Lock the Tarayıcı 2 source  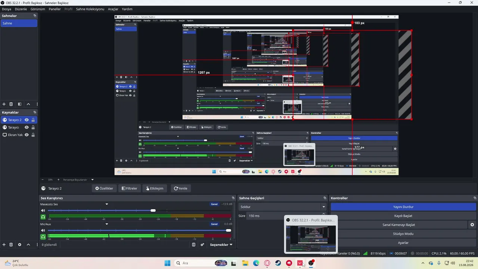(33, 120)
